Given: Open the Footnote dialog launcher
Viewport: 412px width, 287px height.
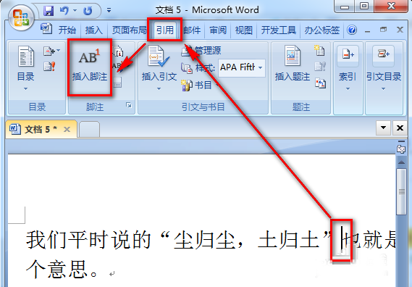Looking at the screenshot, I should (x=129, y=105).
